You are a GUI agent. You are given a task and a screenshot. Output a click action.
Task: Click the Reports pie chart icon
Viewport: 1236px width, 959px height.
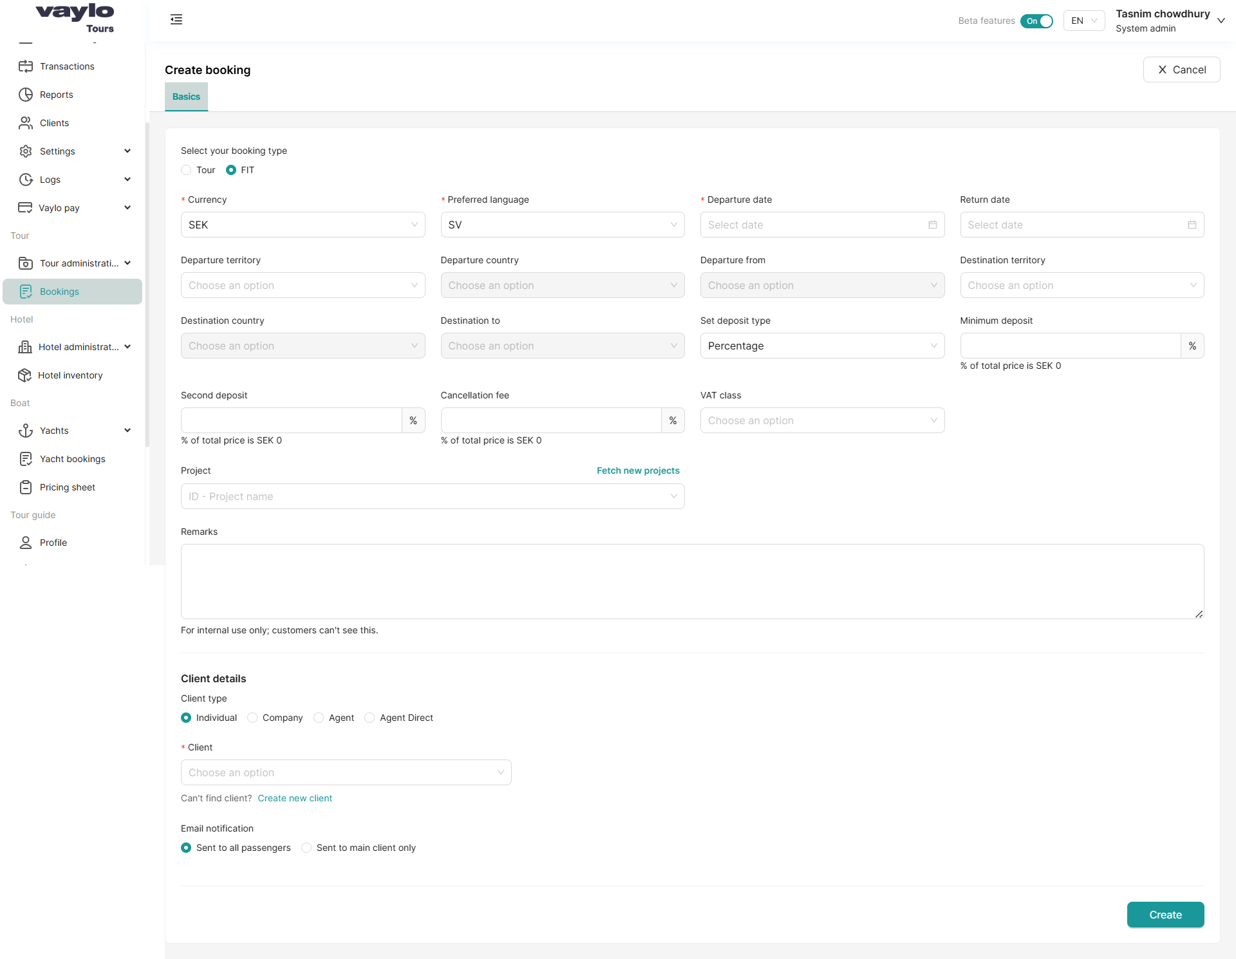(x=26, y=95)
